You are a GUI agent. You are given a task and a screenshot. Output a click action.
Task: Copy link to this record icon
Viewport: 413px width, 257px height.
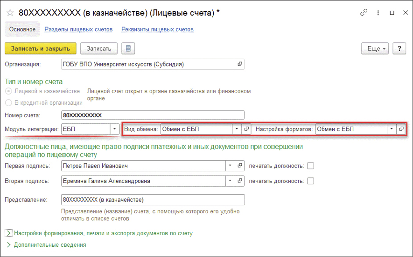(364, 13)
